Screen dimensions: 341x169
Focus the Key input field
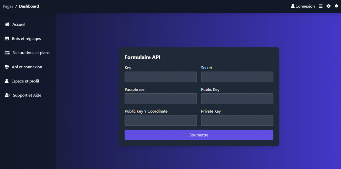tap(161, 77)
